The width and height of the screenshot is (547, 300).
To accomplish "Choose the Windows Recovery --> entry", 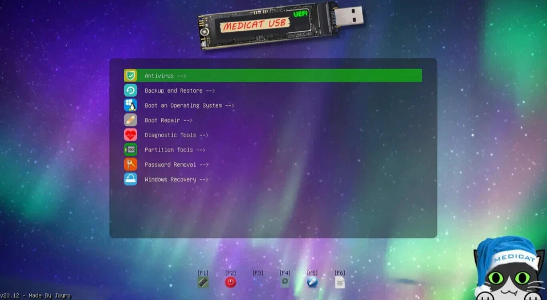I will [x=177, y=179].
